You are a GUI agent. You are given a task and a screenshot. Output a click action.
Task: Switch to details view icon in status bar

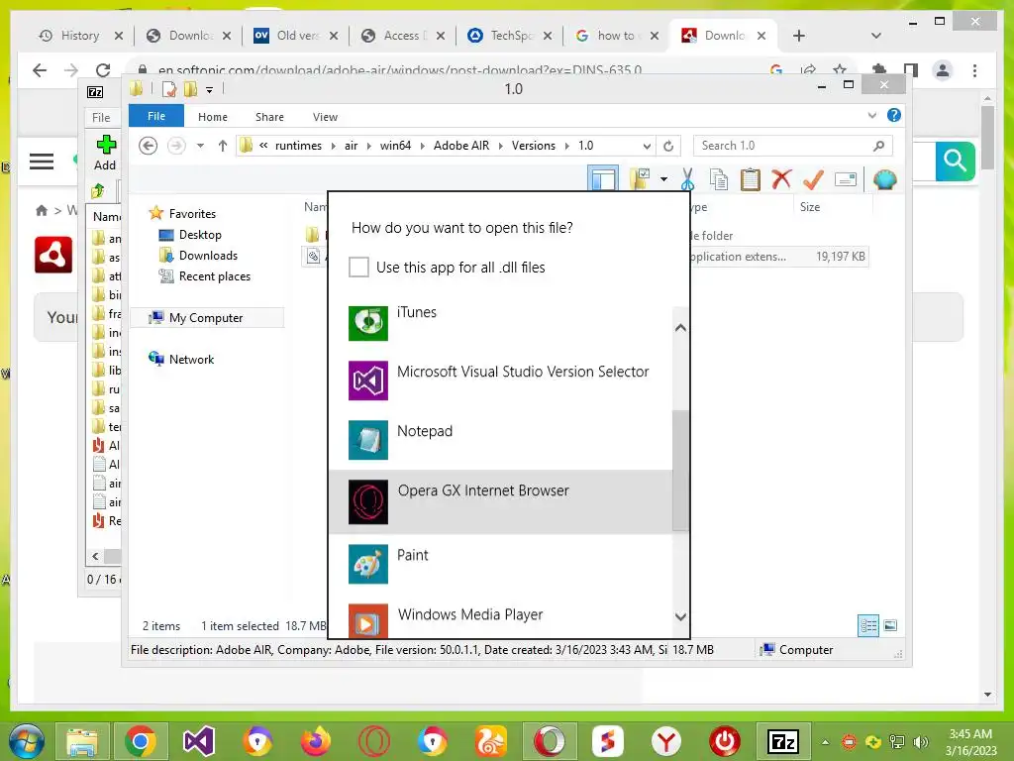[867, 626]
